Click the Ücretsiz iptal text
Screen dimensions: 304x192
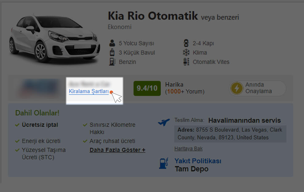(x=40, y=125)
